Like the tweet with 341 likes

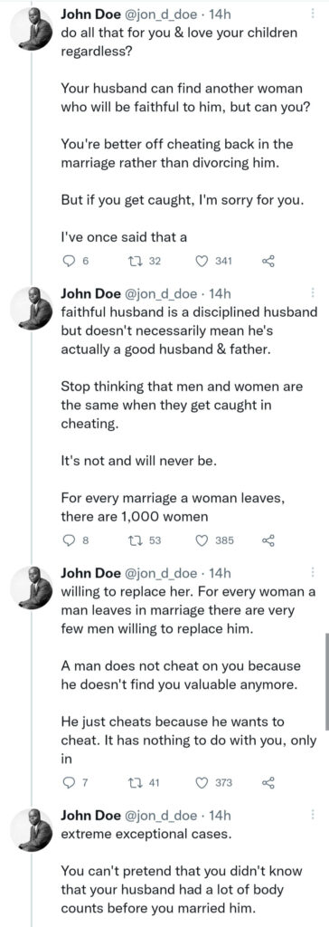tap(202, 261)
